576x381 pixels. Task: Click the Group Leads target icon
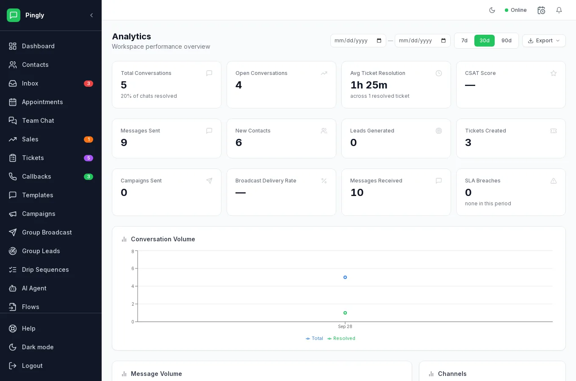(13, 251)
